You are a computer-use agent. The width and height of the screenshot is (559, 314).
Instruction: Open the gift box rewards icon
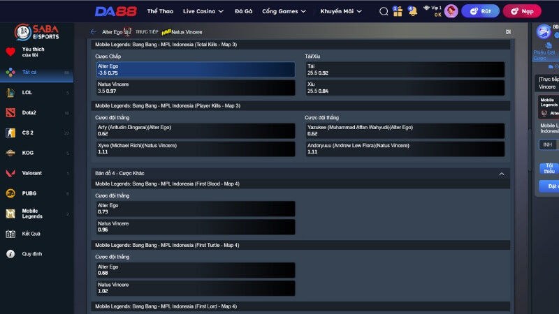(397, 11)
